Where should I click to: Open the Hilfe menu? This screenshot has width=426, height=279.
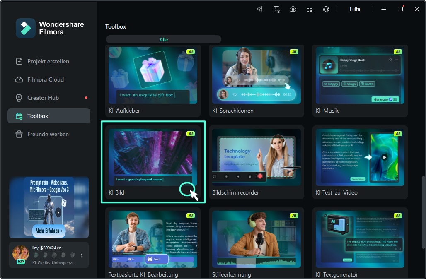pyautogui.click(x=355, y=9)
